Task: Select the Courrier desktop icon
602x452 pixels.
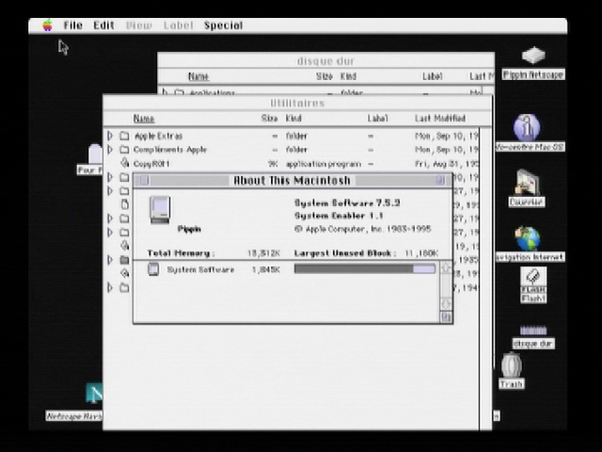Action: (x=527, y=183)
